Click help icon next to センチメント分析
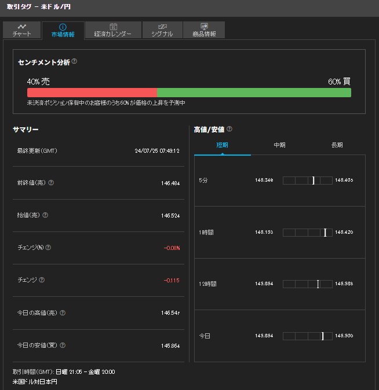 click(x=74, y=61)
